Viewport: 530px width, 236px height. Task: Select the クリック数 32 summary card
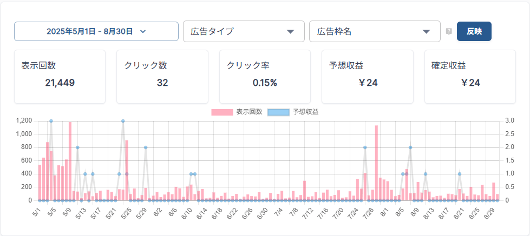click(162, 76)
